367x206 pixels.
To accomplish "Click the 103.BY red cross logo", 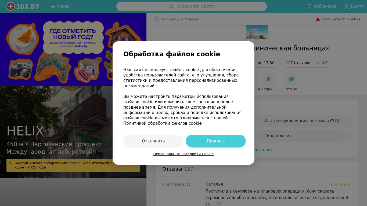I will pyautogui.click(x=11, y=6).
